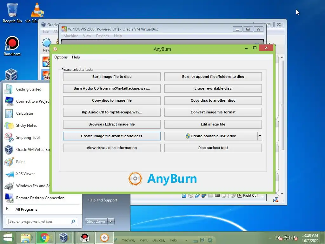Start Disc surface test

[x=213, y=148]
